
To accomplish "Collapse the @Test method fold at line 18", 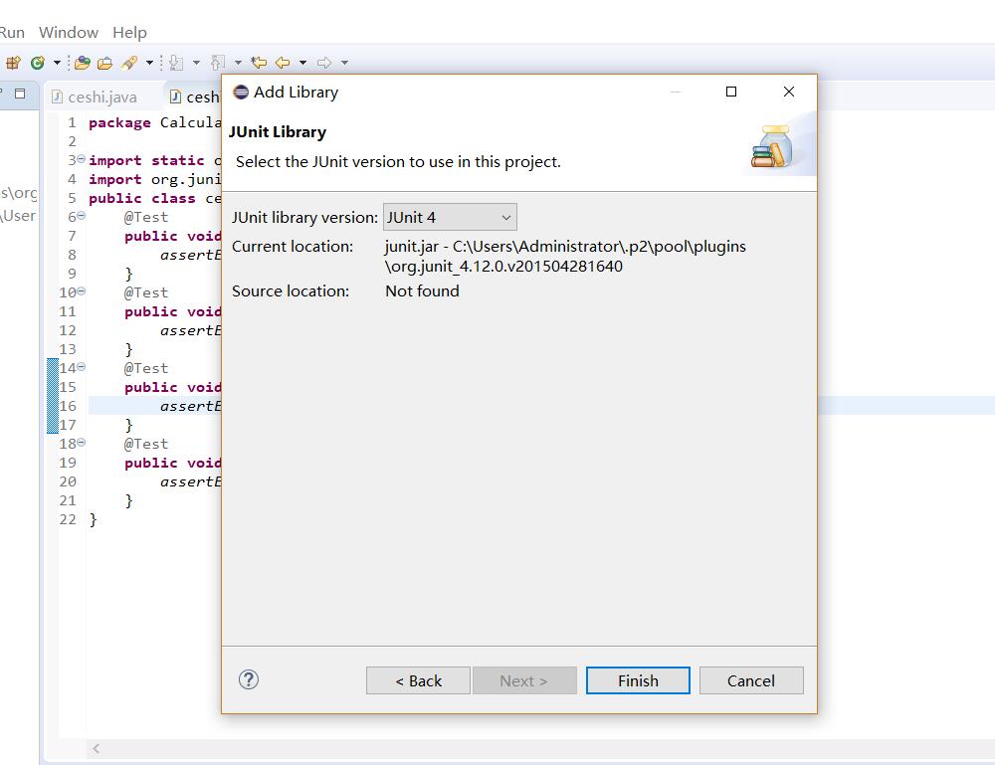I will (x=82, y=442).
